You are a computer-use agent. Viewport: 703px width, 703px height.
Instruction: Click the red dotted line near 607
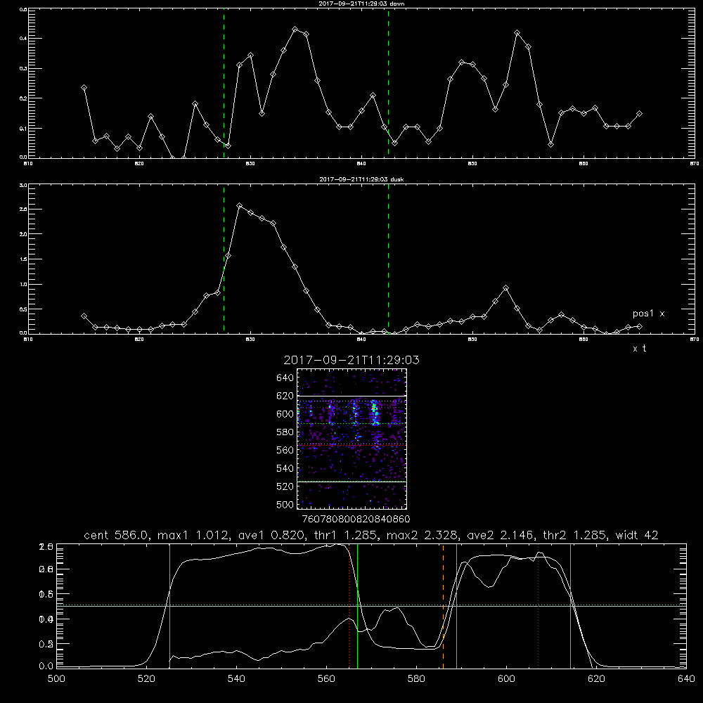(538, 606)
